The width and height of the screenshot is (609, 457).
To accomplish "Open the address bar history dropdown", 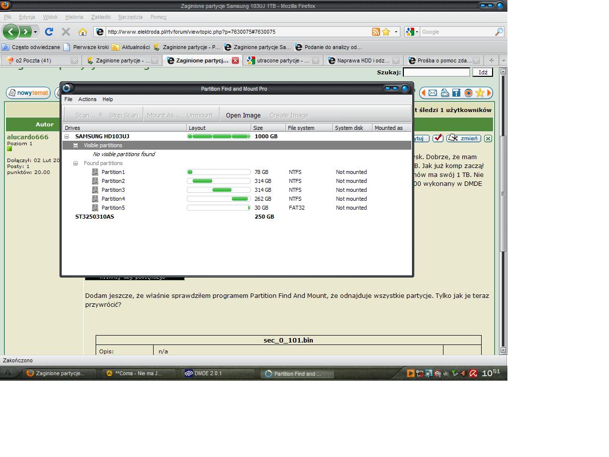I will click(396, 32).
